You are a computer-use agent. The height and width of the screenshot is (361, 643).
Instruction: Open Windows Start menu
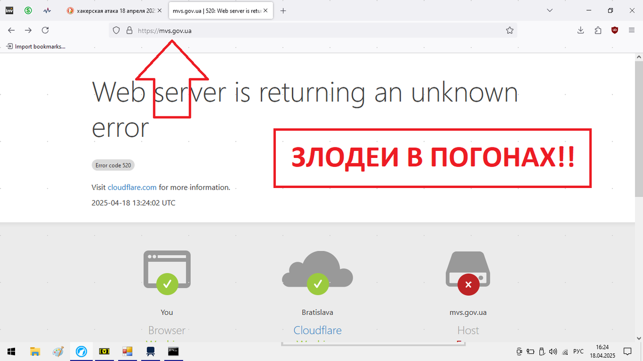click(11, 351)
